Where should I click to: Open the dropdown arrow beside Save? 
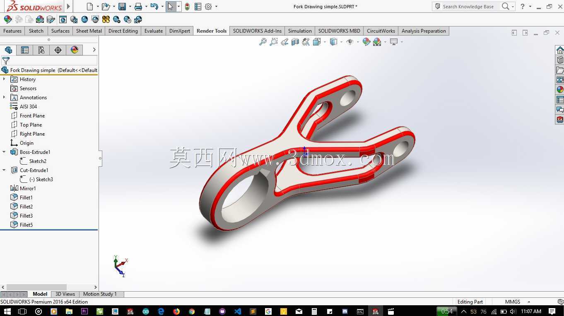click(x=130, y=7)
